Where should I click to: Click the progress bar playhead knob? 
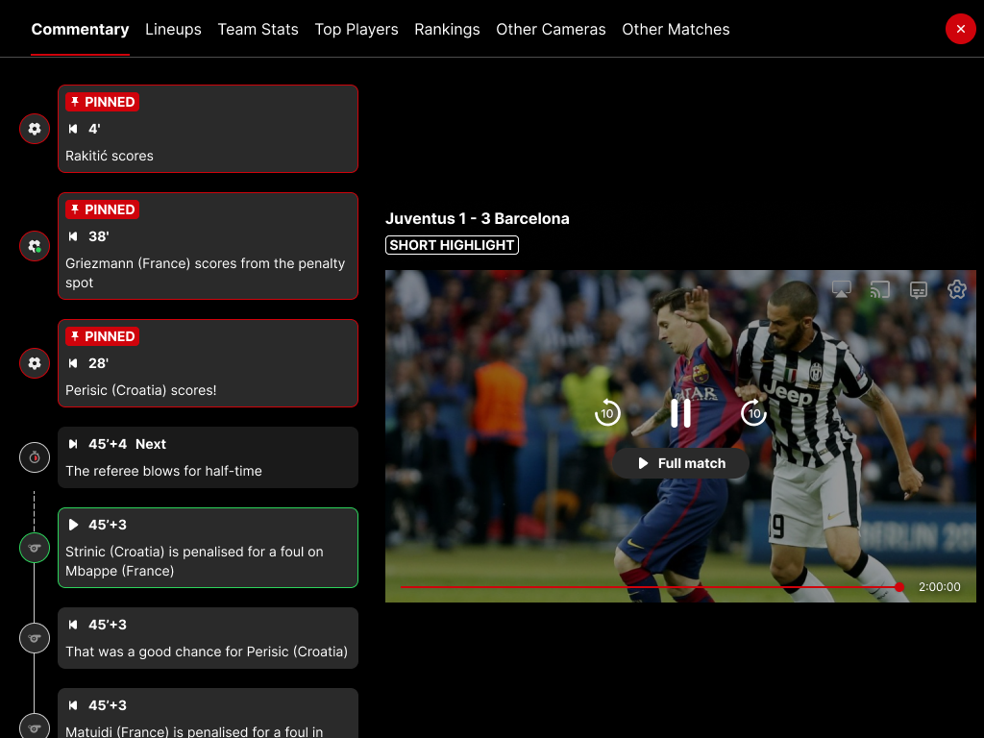click(899, 587)
